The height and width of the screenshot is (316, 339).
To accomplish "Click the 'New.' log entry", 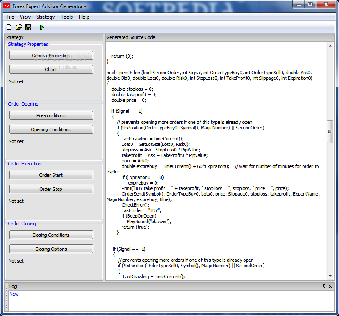I will [14, 294].
